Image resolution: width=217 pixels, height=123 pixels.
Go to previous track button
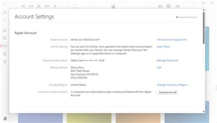point(31,6)
